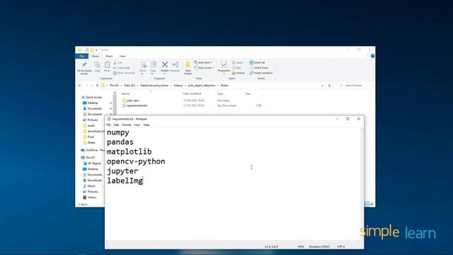Open Notepad's Edit menu
Image resolution: width=453 pixels, height=255 pixels.
[116, 125]
